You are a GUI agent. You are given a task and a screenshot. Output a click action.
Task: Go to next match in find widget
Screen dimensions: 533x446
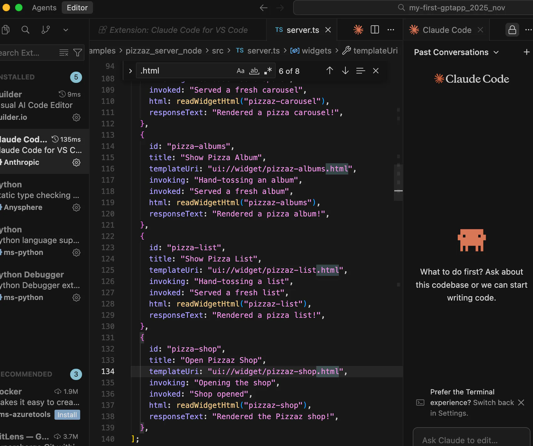tap(345, 71)
